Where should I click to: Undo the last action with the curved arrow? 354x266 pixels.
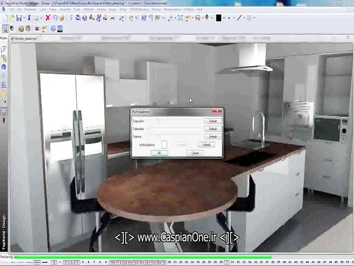(55, 18)
